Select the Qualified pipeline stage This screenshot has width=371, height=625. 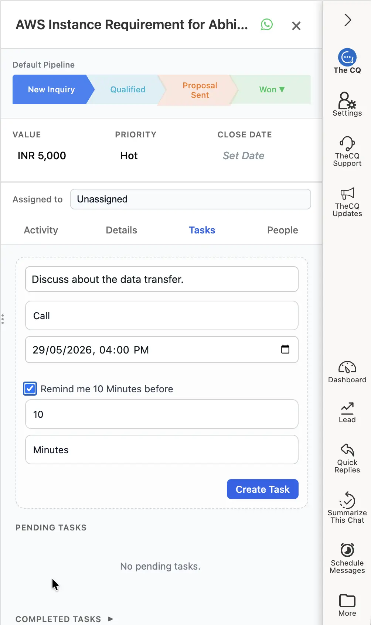point(128,89)
